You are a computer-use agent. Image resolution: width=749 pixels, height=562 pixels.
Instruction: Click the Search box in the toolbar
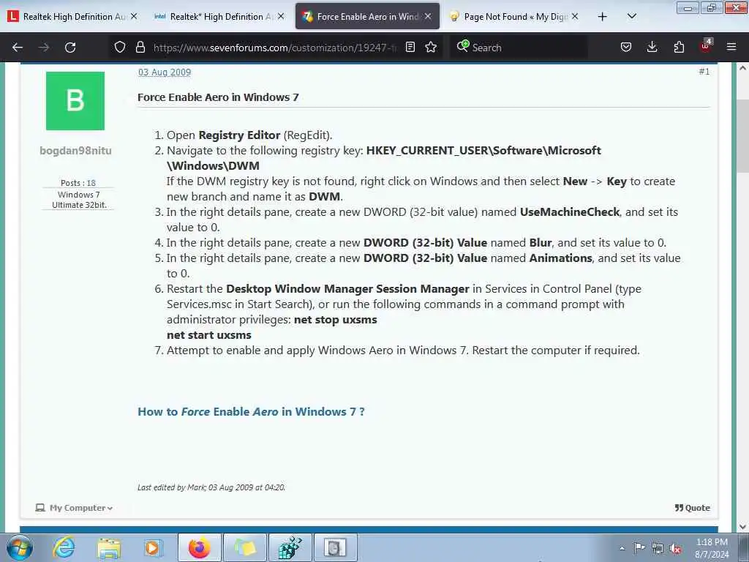coord(519,48)
